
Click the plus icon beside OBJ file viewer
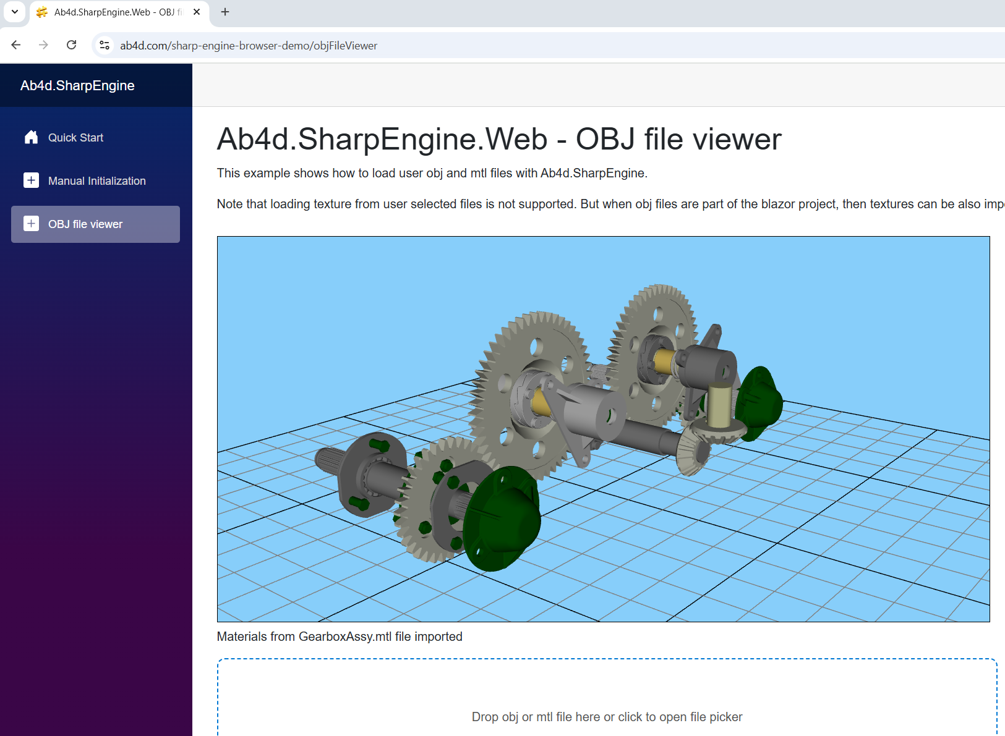(31, 224)
